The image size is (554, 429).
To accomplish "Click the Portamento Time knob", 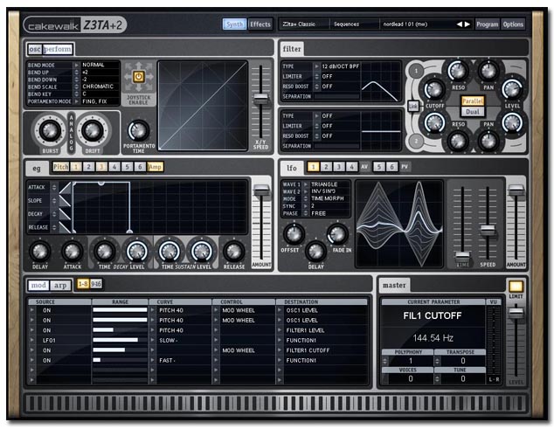I will coord(138,130).
